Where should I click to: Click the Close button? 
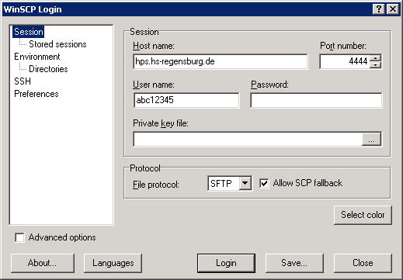click(x=363, y=263)
